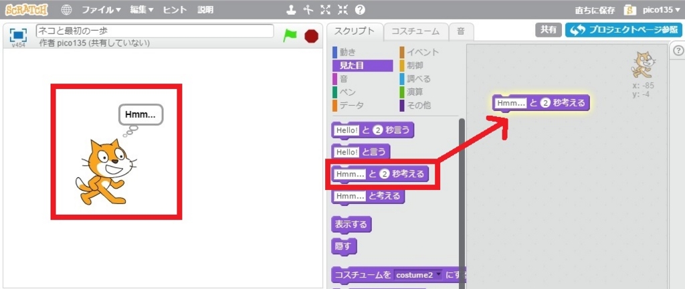Click the 隠す block

click(345, 246)
